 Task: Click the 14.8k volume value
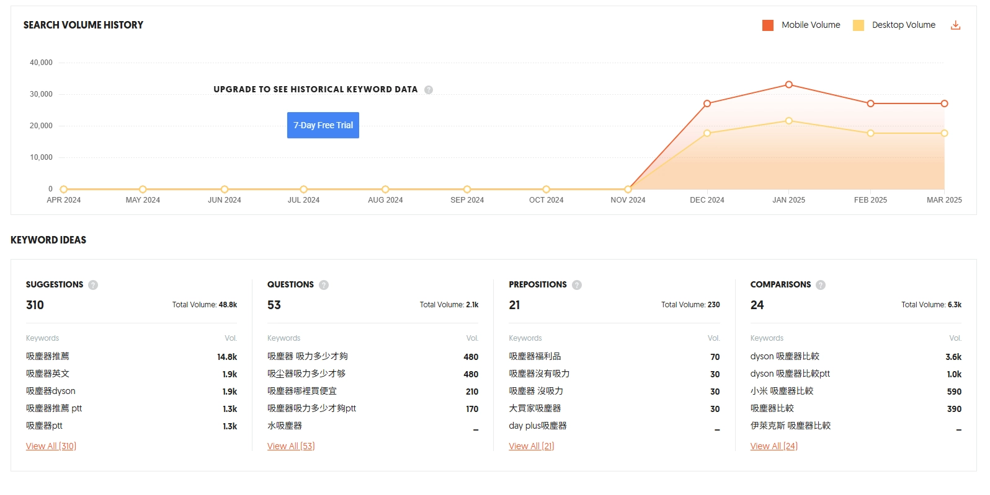tap(227, 357)
